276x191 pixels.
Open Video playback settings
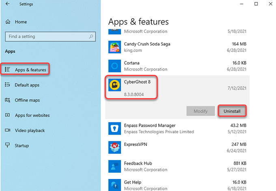point(30,130)
